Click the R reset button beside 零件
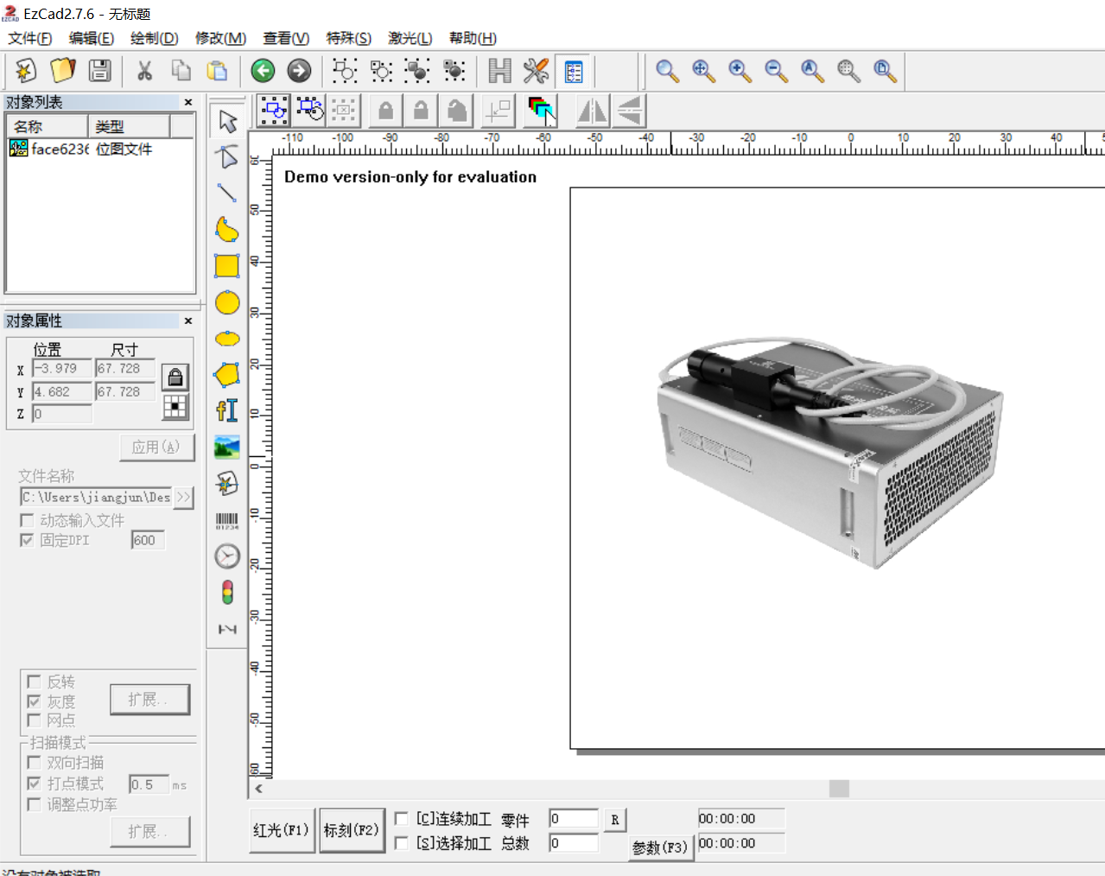Screen dimensions: 1105x876 click(x=614, y=820)
